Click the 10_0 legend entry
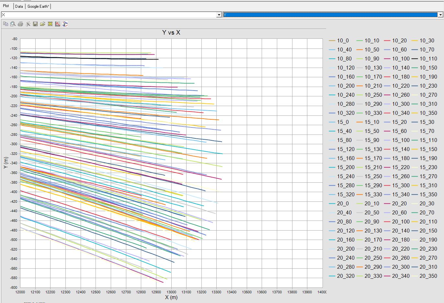The image size is (444, 303). point(343,41)
